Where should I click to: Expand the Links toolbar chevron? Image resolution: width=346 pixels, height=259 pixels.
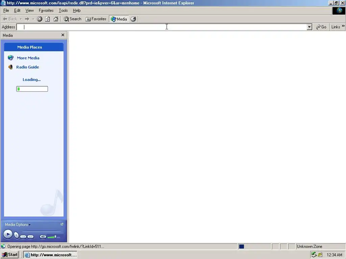pyautogui.click(x=343, y=26)
